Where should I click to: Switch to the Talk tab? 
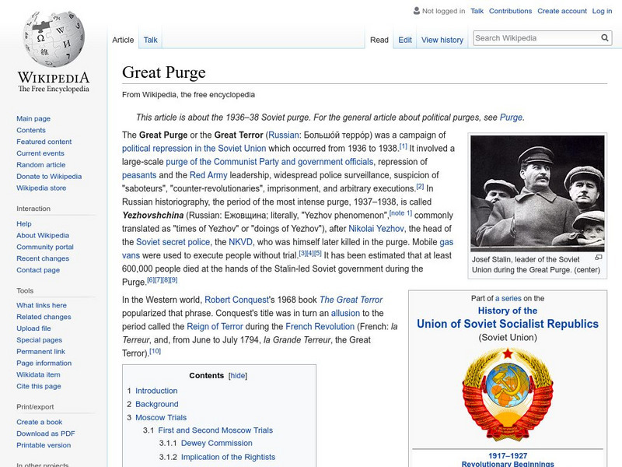[149, 39]
